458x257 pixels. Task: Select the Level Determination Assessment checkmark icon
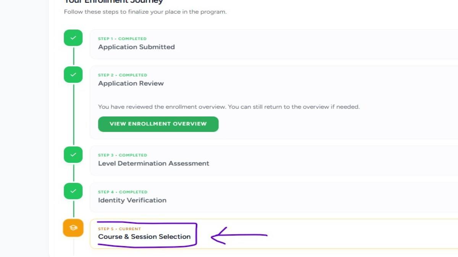73,155
